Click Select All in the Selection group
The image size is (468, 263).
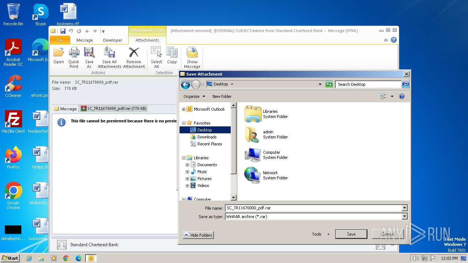point(156,57)
